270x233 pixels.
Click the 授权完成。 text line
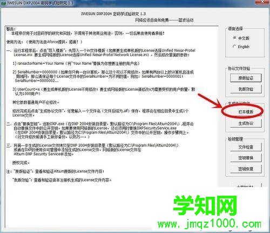[21, 163]
